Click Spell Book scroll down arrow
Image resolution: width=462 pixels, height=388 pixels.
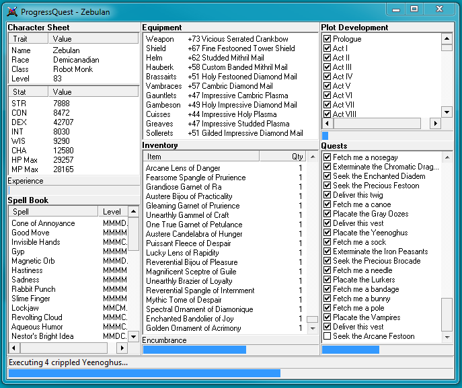click(133, 336)
